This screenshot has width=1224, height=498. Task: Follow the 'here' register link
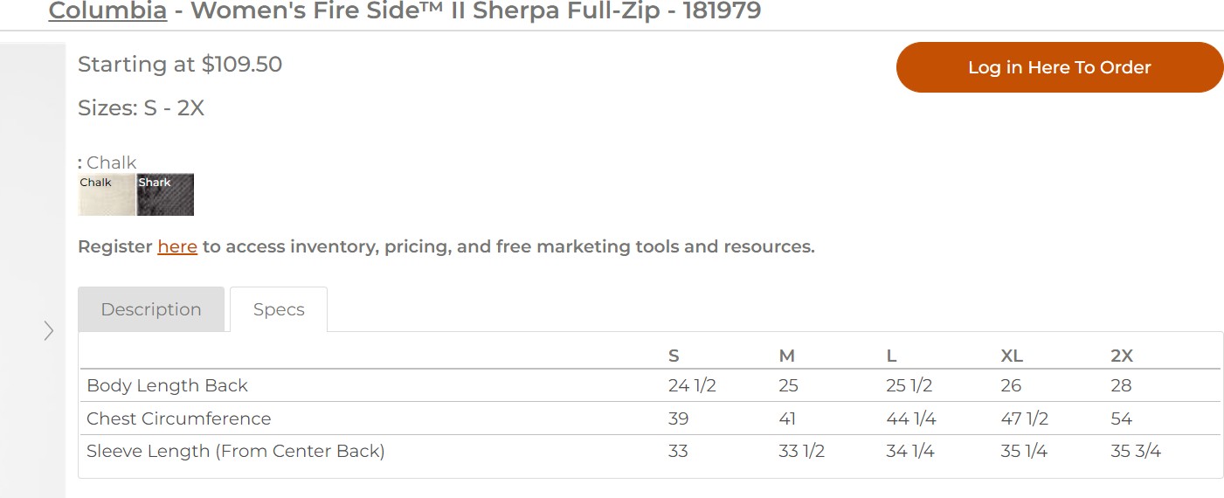[x=177, y=246]
